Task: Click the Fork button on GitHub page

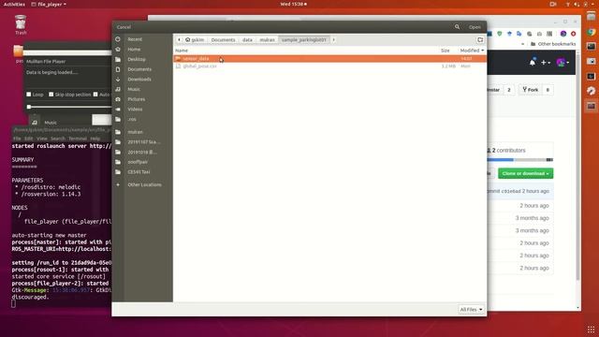Action: 531,90
